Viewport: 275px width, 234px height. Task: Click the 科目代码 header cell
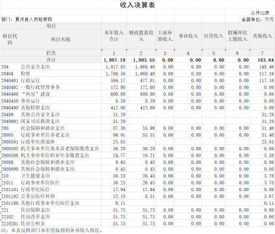(10, 39)
